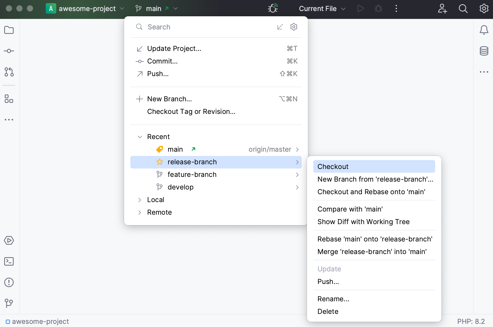Image resolution: width=493 pixels, height=327 pixels.
Task: Open the Structure tool window
Action: (9, 99)
